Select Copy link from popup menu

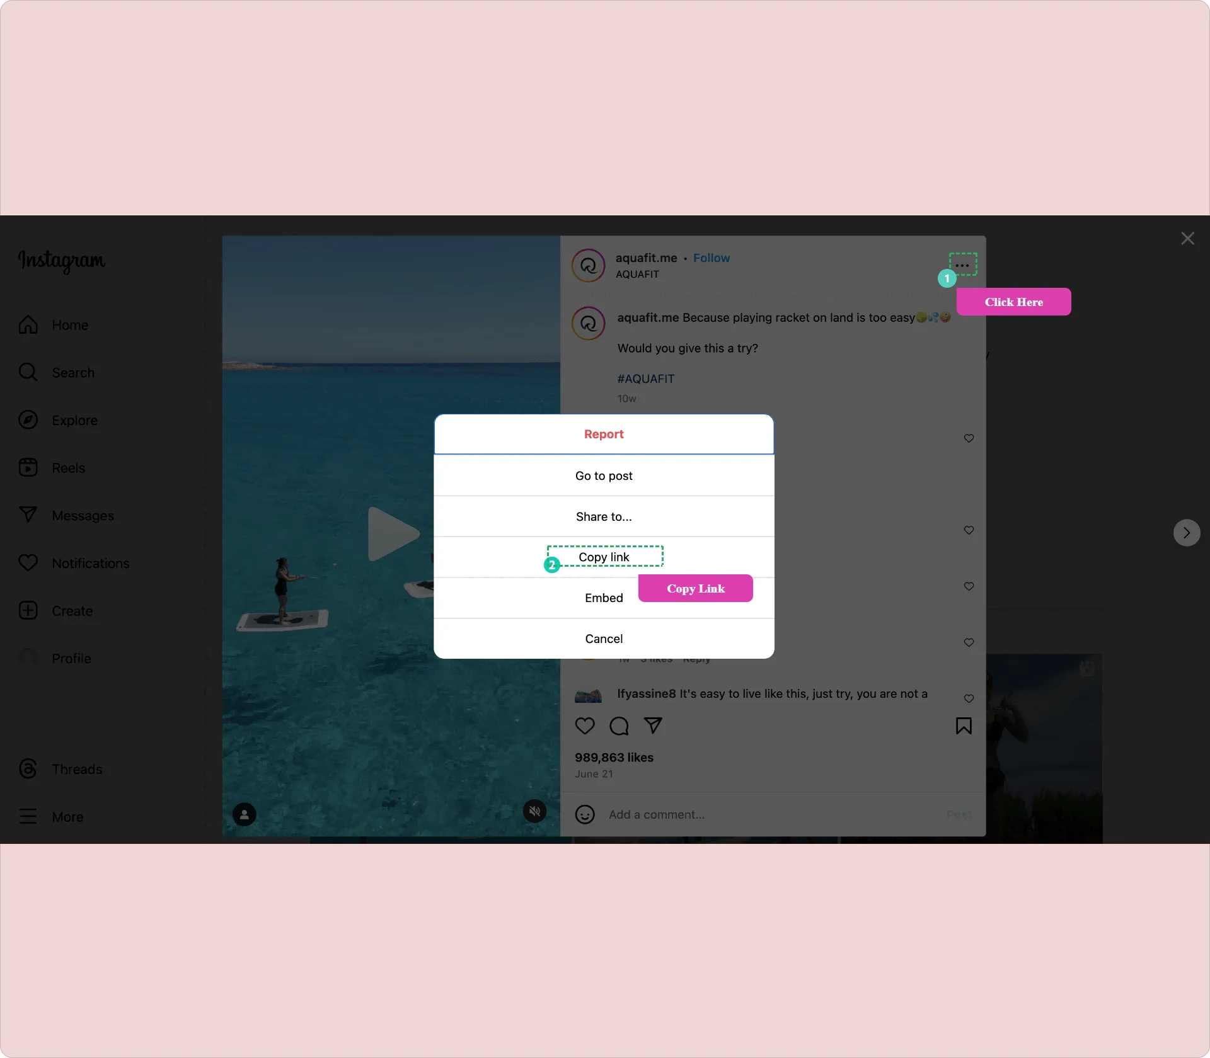pyautogui.click(x=604, y=556)
